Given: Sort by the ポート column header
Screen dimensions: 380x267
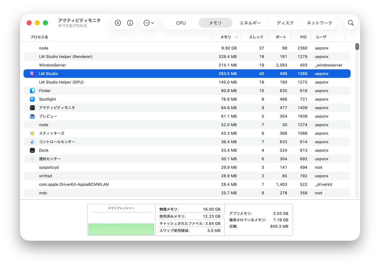Looking at the screenshot, I should click(281, 37).
